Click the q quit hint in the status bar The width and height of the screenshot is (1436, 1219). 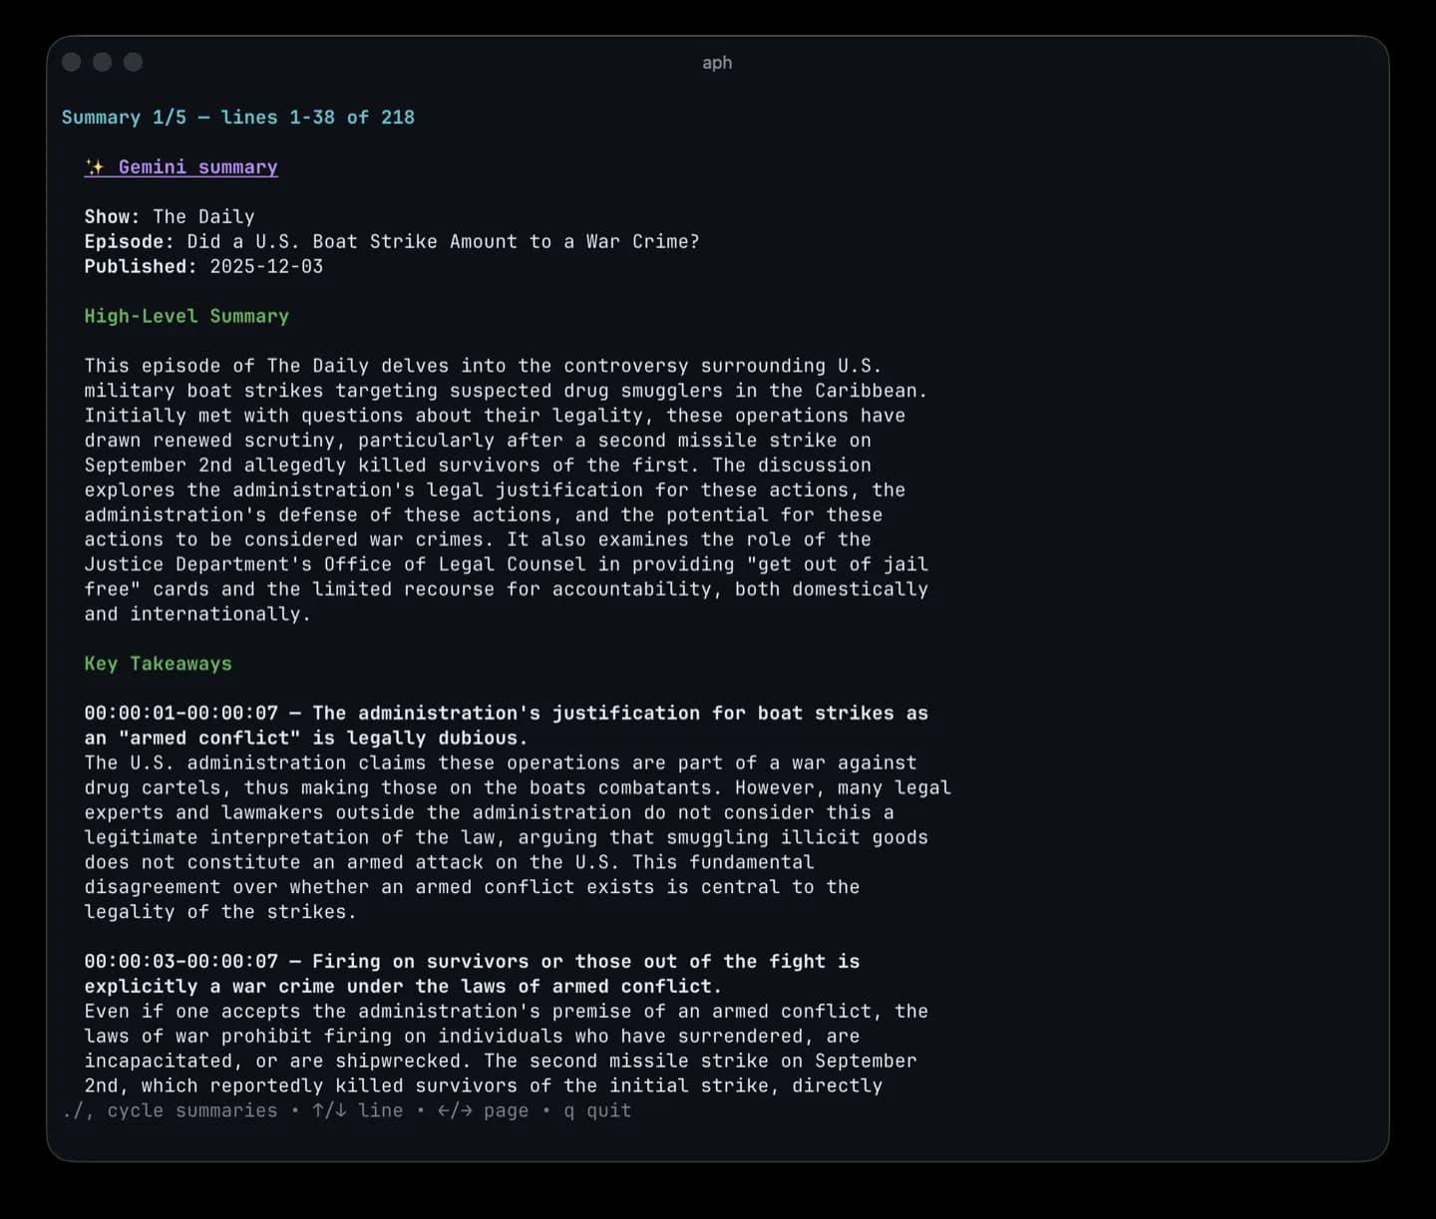[x=598, y=1110]
